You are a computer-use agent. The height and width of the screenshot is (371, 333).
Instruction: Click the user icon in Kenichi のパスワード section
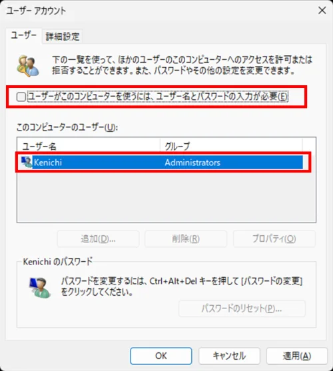40,288
